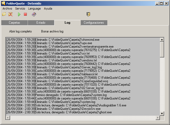This screenshot has height=125, width=170.
Task: Click the remove folder icon with red X
Action: 11,14
